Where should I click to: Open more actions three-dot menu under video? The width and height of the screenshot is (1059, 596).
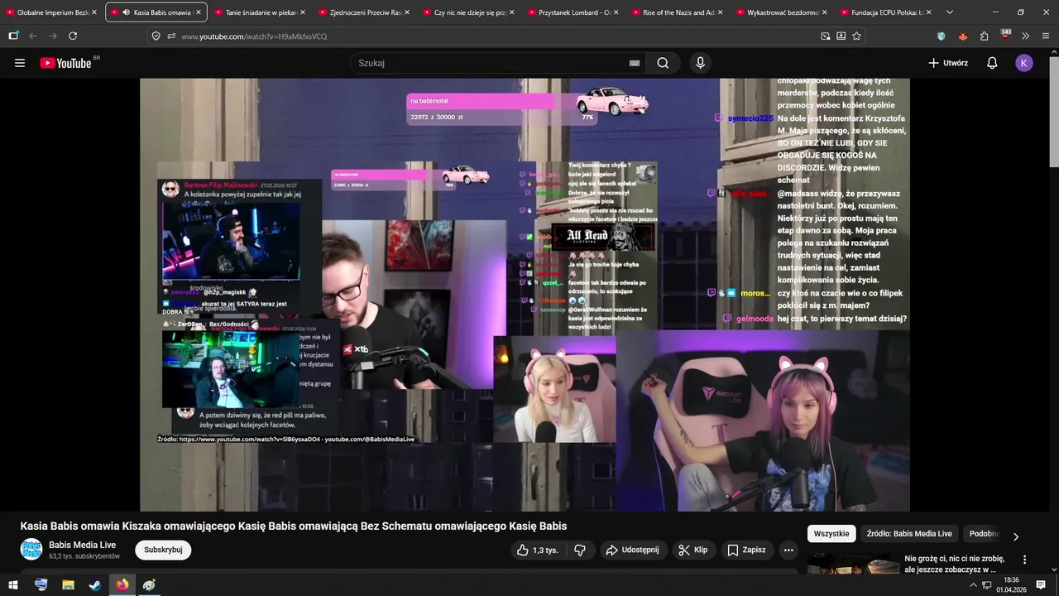coord(788,550)
